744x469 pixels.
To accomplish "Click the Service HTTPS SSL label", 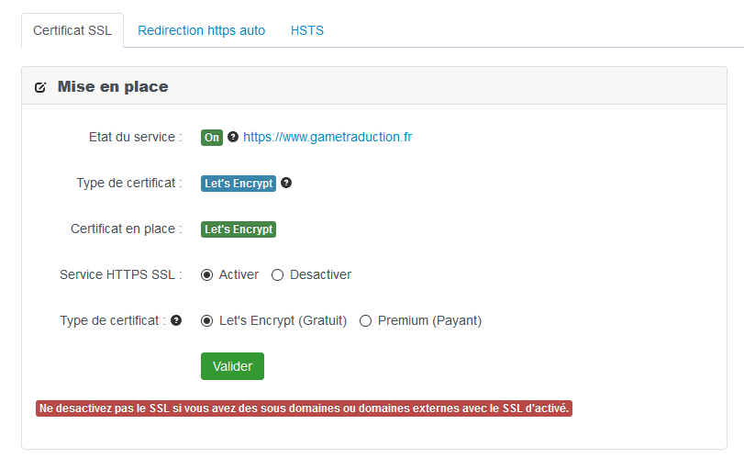I will click(x=121, y=274).
